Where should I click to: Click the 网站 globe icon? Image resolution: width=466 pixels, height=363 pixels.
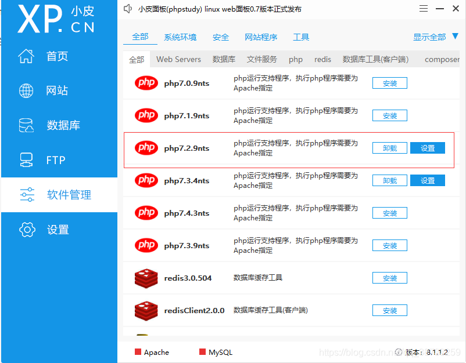26,90
